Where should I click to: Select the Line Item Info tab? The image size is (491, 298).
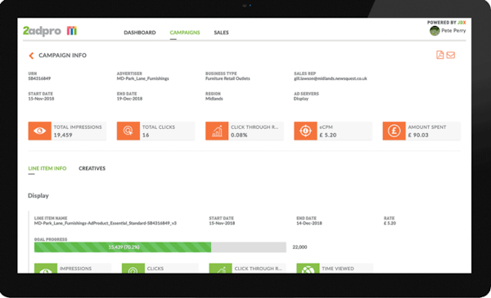point(47,168)
